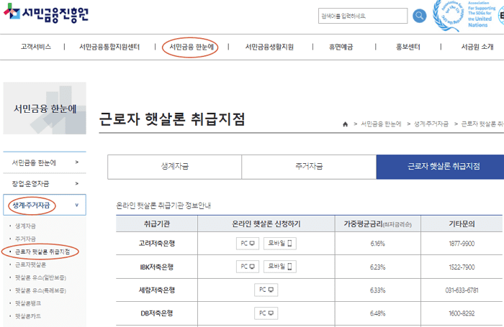Click the 6.23% rate cell
Viewport: 504px width, 327px height.
coord(378,267)
